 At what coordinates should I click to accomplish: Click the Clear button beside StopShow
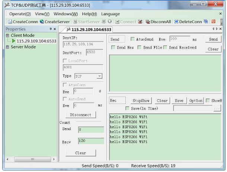click(162, 101)
